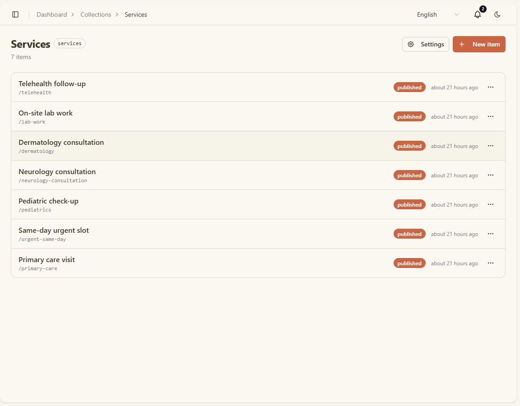Screen dimensions: 520x406
Task: Click the /lab-work slug text
Action: (32, 122)
